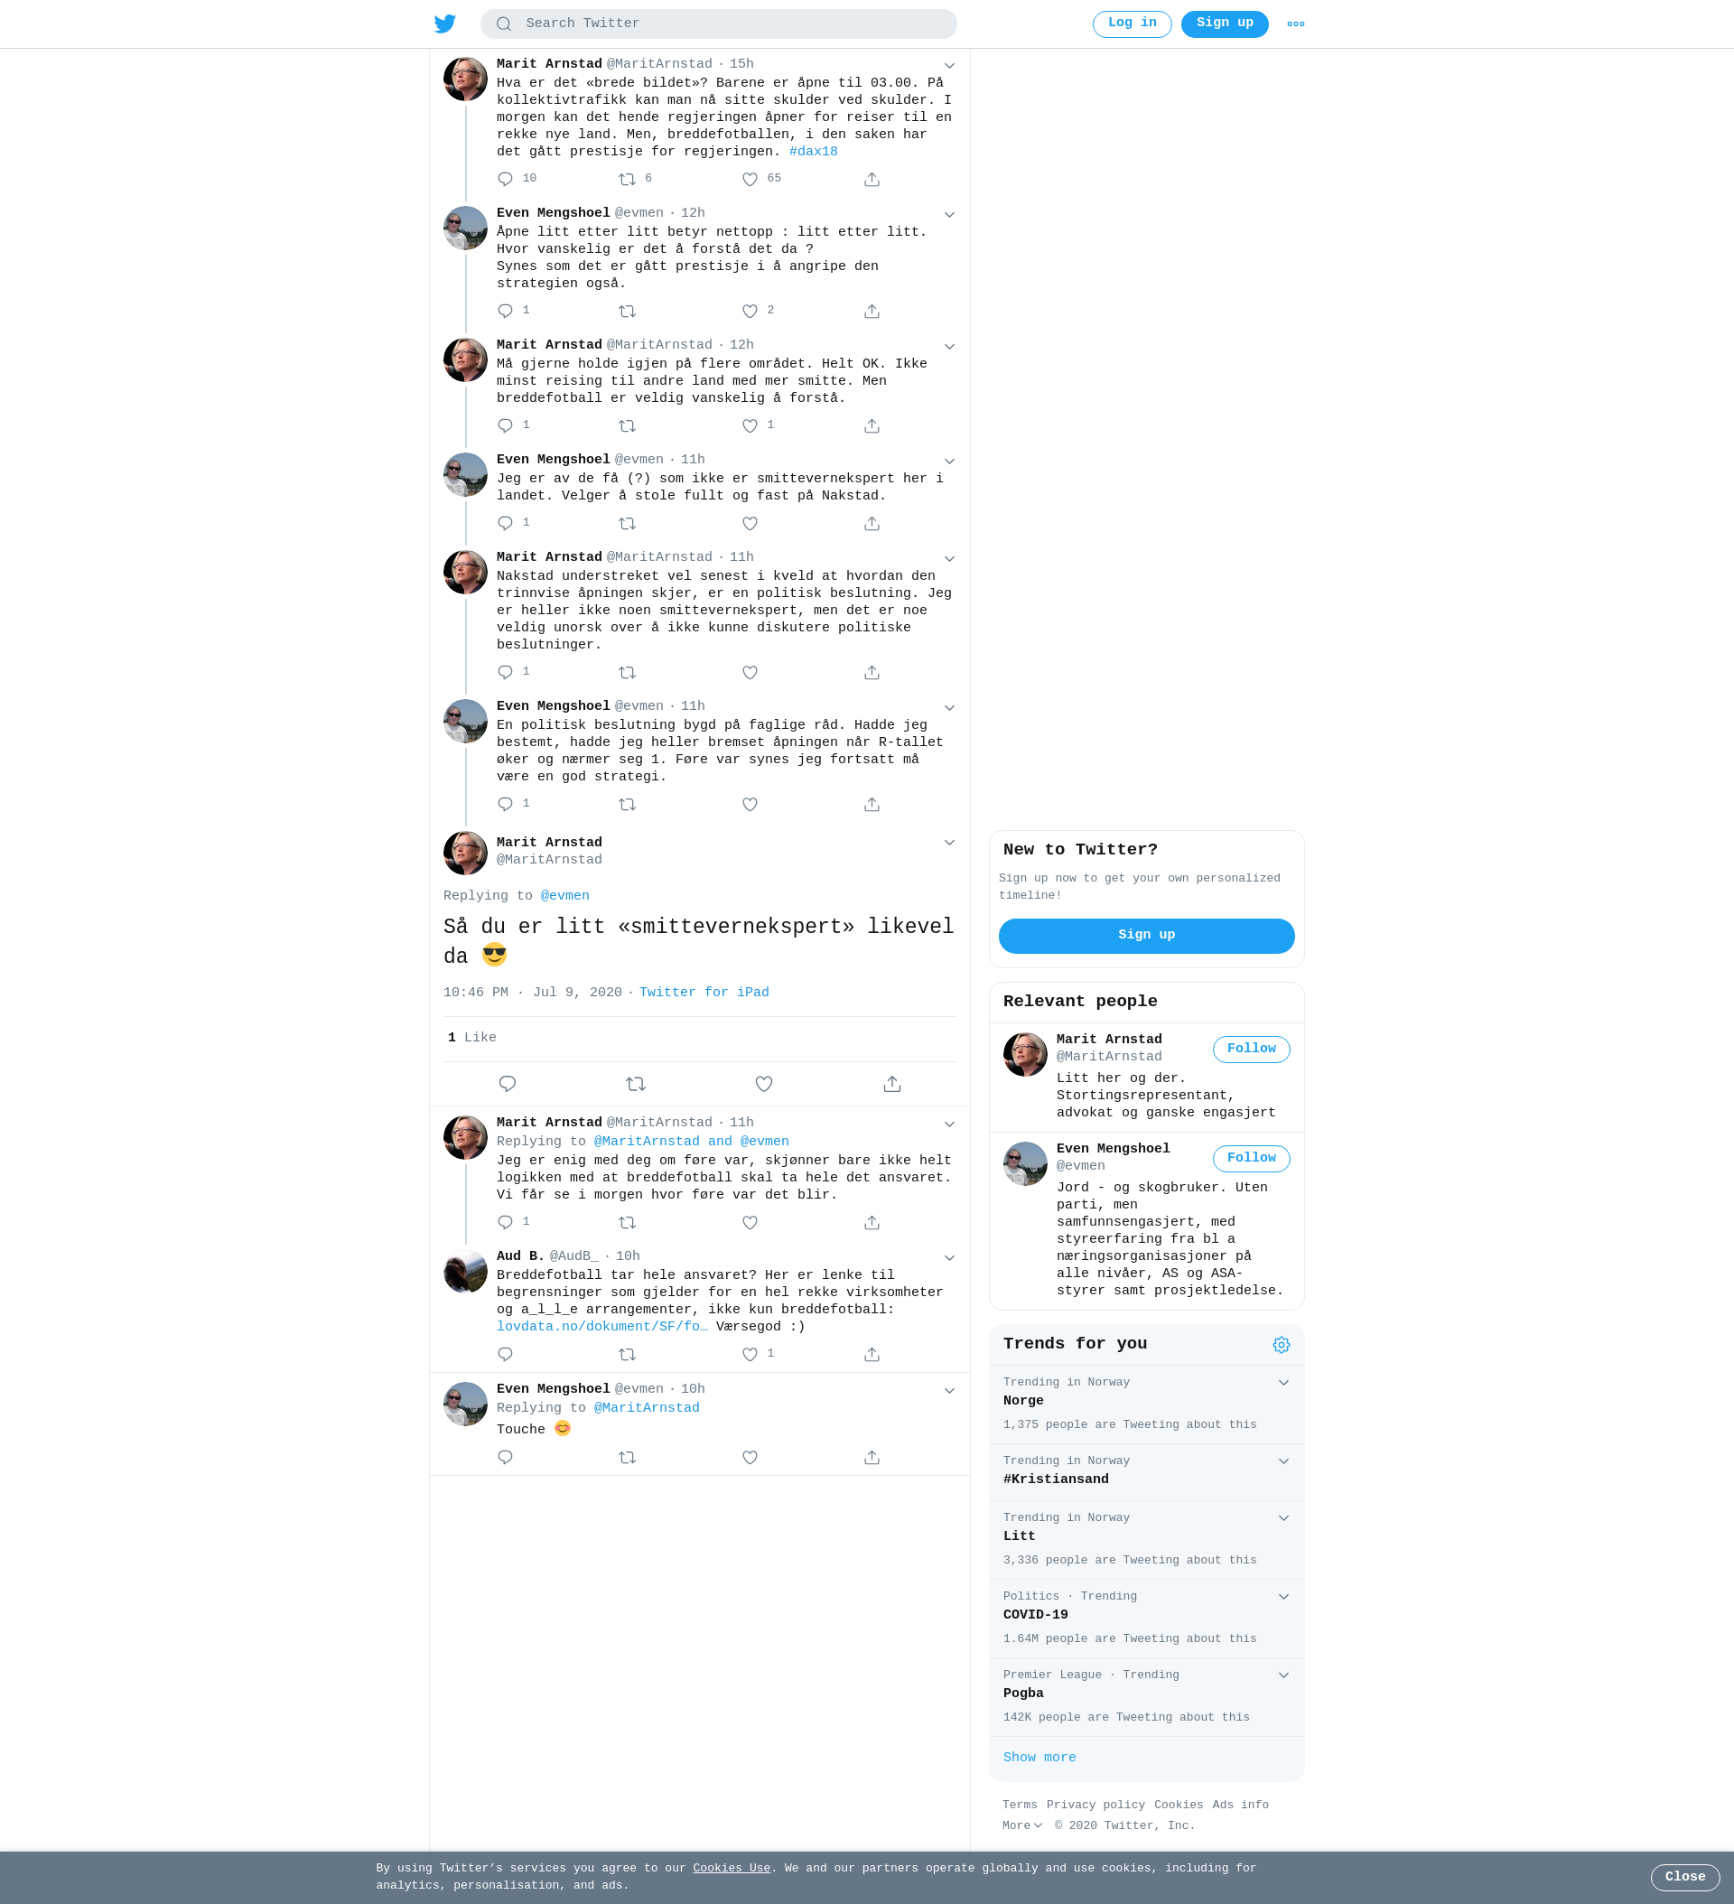Click the Twitter bird home logo
This screenshot has width=1734, height=1904.
pyautogui.click(x=445, y=23)
